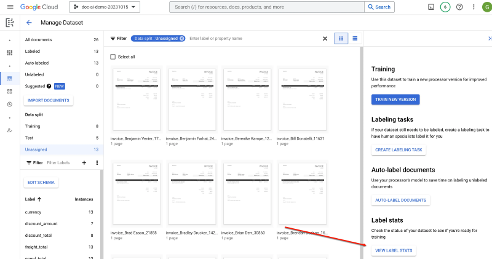Open the account avatar G
Image resolution: width=492 pixels, height=259 pixels.
pyautogui.click(x=487, y=7)
